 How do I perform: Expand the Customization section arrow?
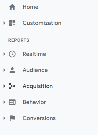(4, 23)
